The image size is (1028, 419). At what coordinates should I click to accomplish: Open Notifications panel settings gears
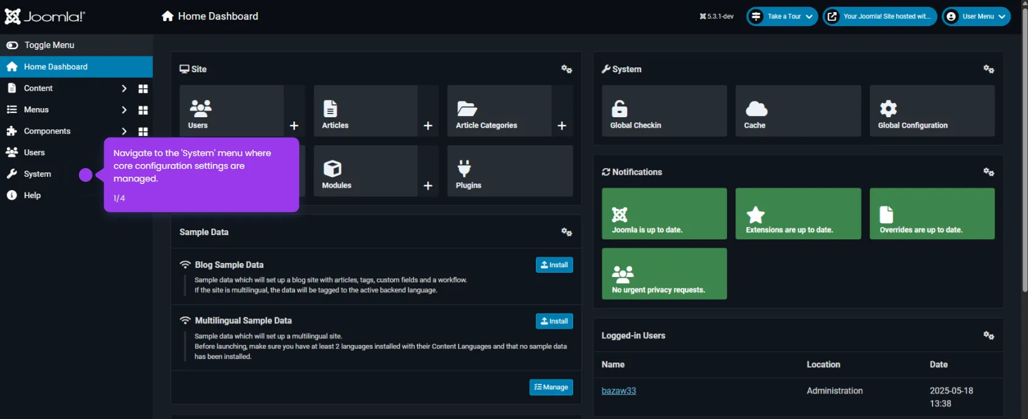(988, 172)
